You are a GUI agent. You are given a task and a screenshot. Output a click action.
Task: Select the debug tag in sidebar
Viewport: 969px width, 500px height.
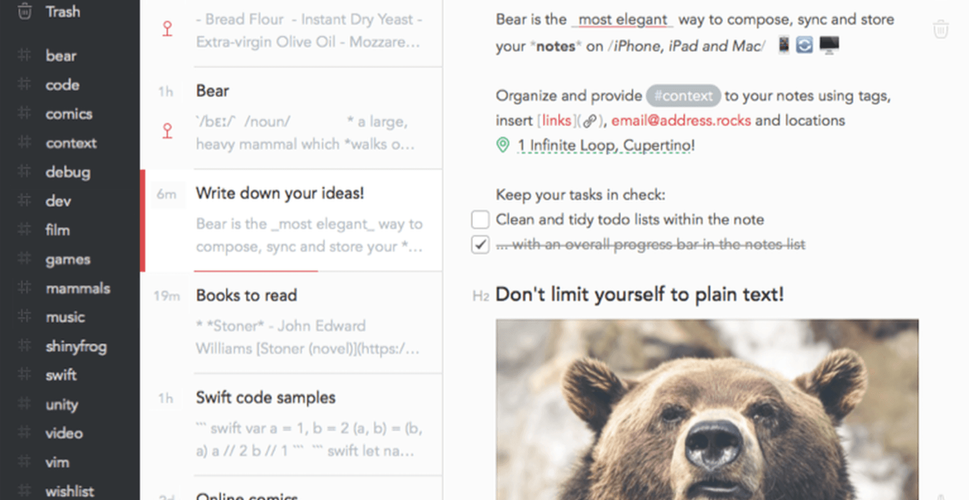[68, 172]
